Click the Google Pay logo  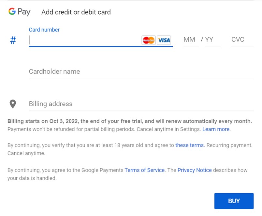[x=19, y=12]
